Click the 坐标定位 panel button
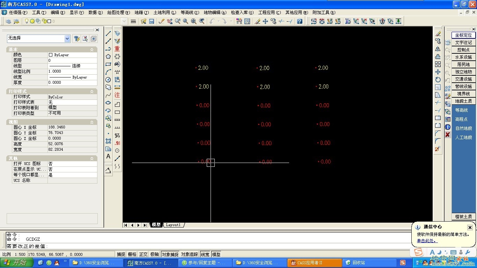The width and height of the screenshot is (477, 268). click(463, 35)
